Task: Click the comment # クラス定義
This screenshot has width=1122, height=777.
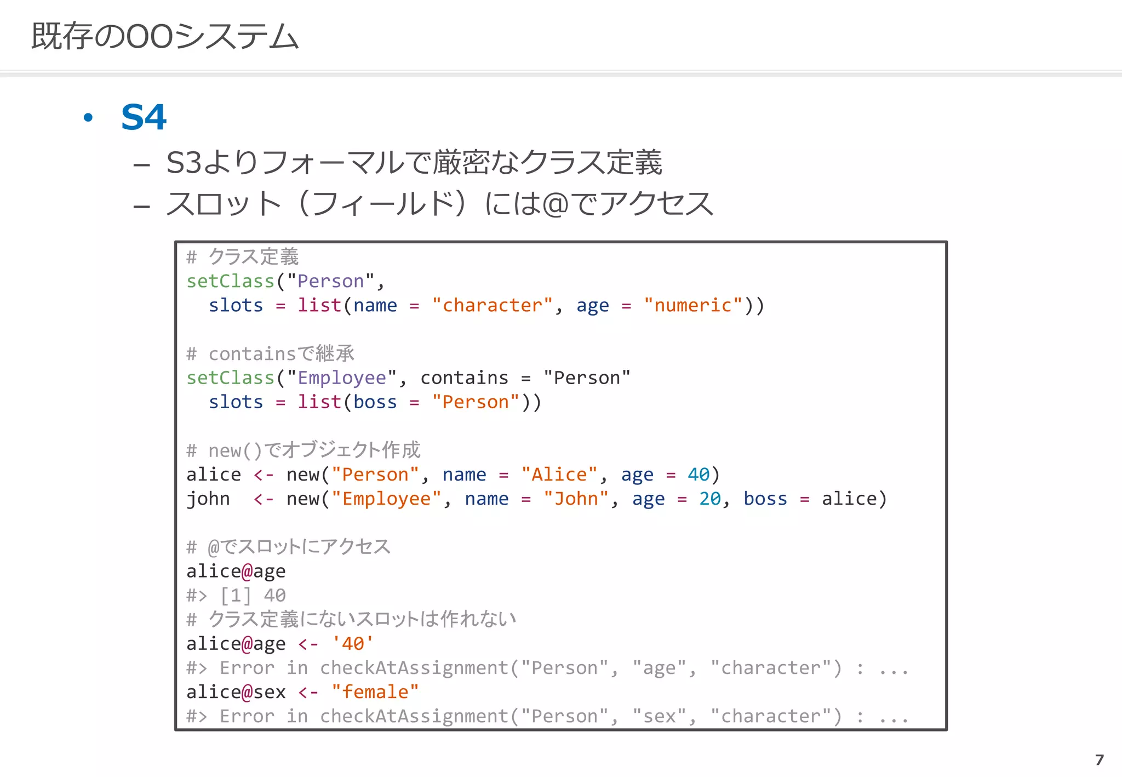Action: click(x=243, y=257)
